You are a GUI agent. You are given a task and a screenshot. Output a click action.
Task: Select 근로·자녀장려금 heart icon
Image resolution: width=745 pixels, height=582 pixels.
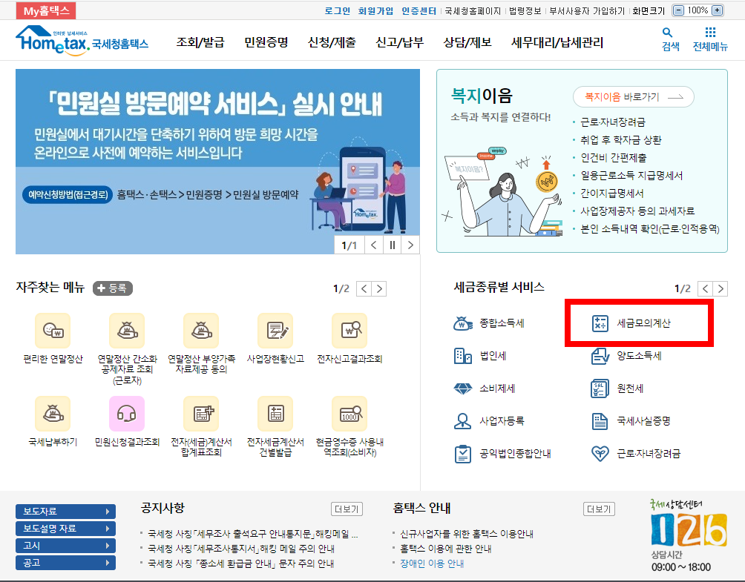click(600, 454)
